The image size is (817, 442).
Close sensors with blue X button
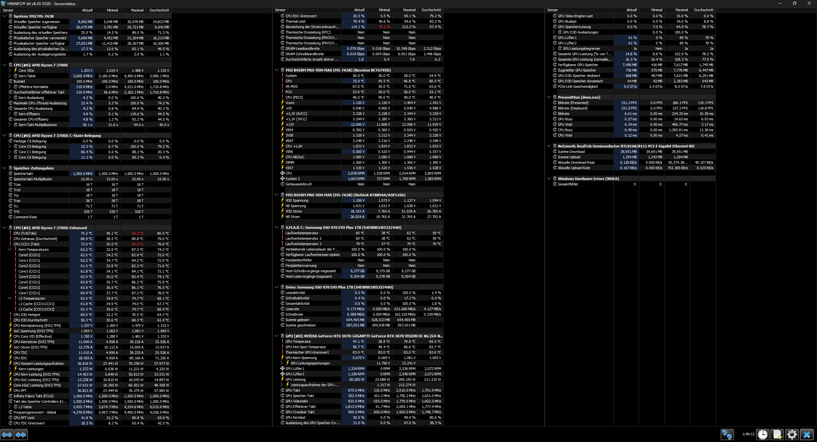807,434
